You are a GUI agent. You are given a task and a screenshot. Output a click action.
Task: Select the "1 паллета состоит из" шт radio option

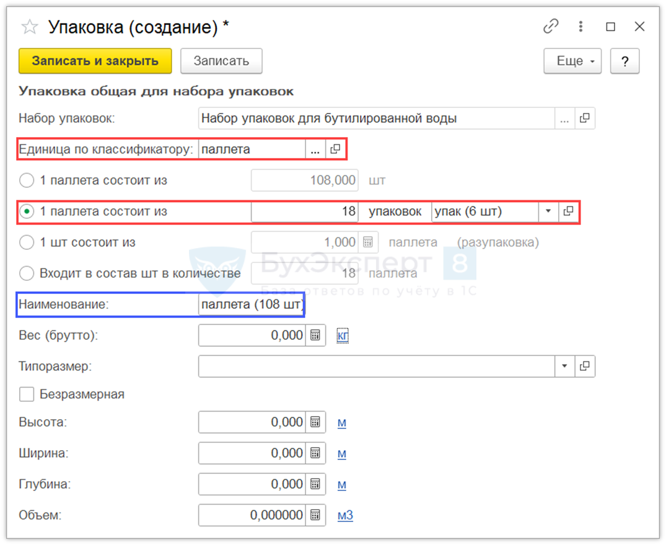pyautogui.click(x=27, y=181)
